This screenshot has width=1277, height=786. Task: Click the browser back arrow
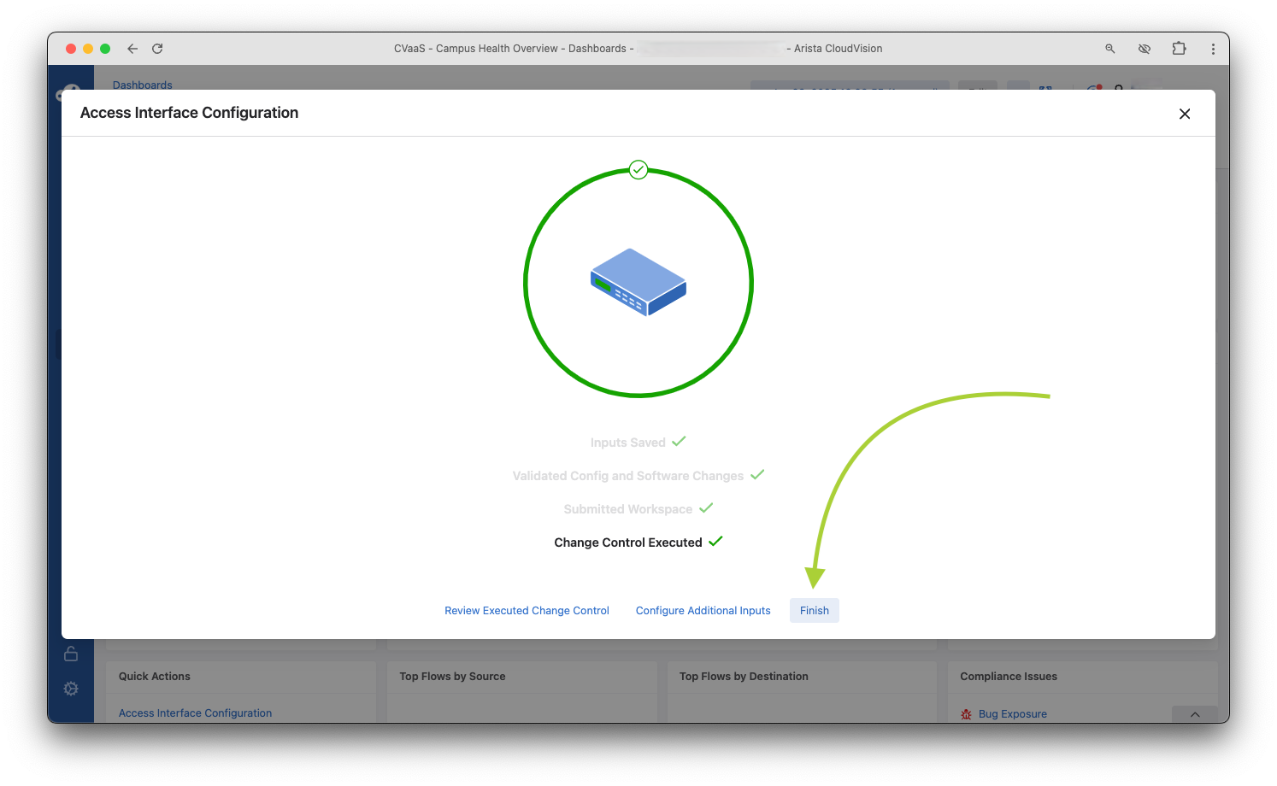tap(132, 49)
